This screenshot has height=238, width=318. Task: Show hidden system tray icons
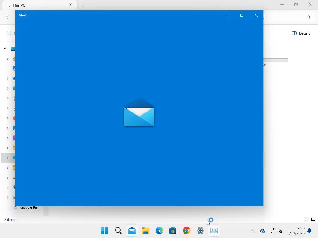click(x=252, y=231)
